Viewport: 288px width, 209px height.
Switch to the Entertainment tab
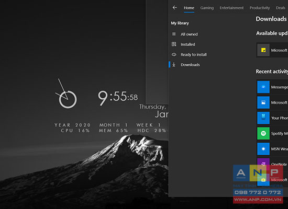pos(231,8)
